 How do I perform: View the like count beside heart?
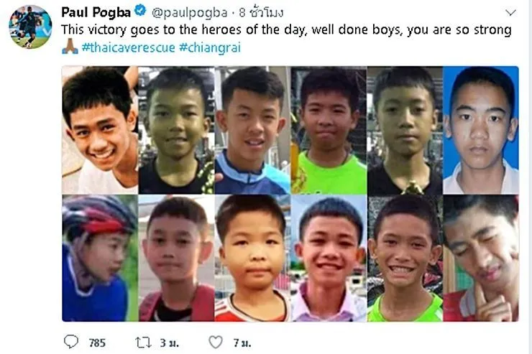click(x=242, y=343)
